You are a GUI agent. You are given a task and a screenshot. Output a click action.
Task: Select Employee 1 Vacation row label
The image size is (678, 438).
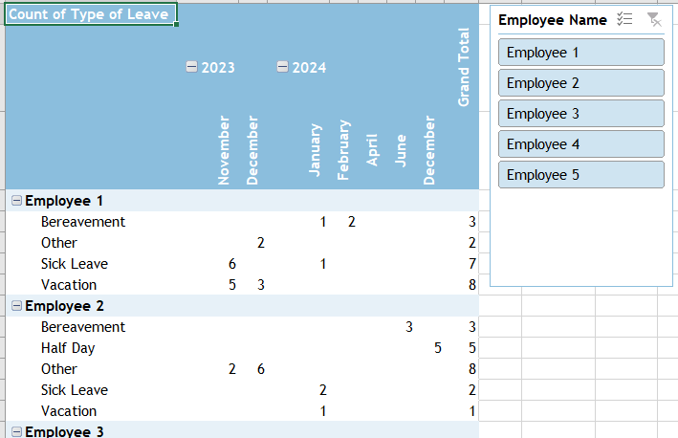click(69, 285)
